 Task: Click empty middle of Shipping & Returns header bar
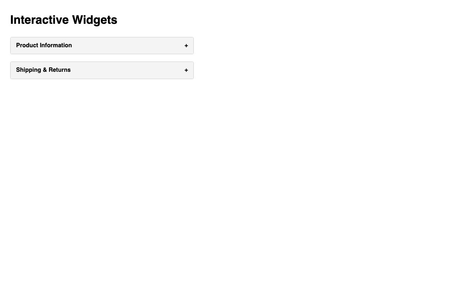click(x=128, y=70)
